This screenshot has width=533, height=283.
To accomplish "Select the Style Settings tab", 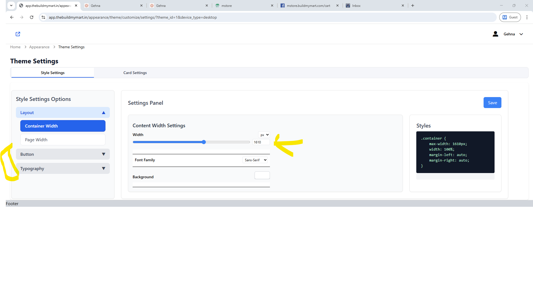I will point(53,73).
